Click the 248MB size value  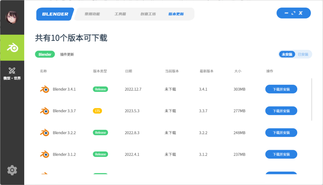click(x=239, y=133)
